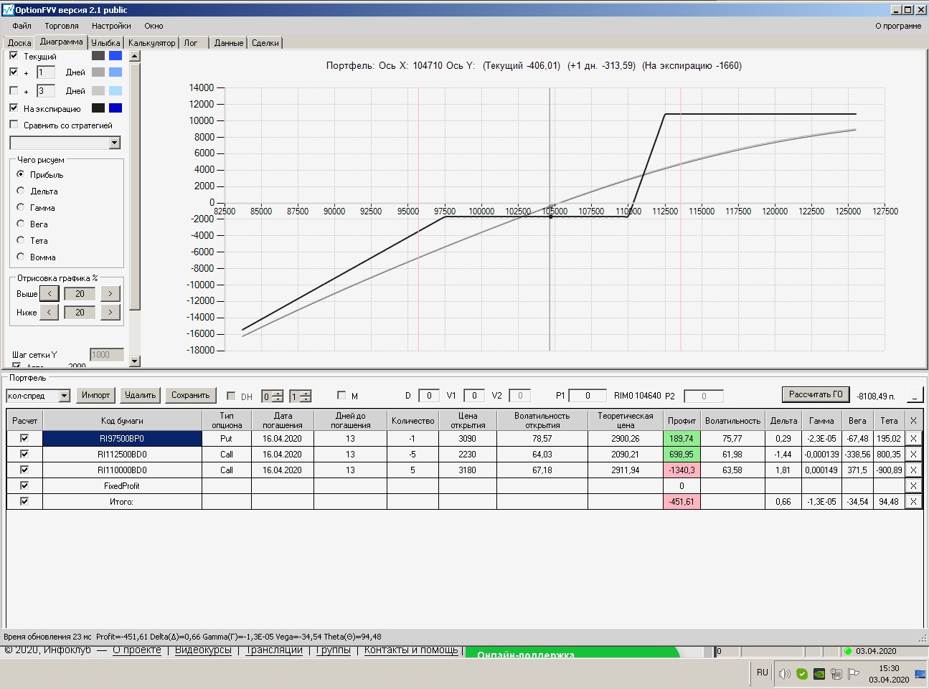
Task: Enable Сравнить со стратегией checkbox
Action: [x=14, y=125]
